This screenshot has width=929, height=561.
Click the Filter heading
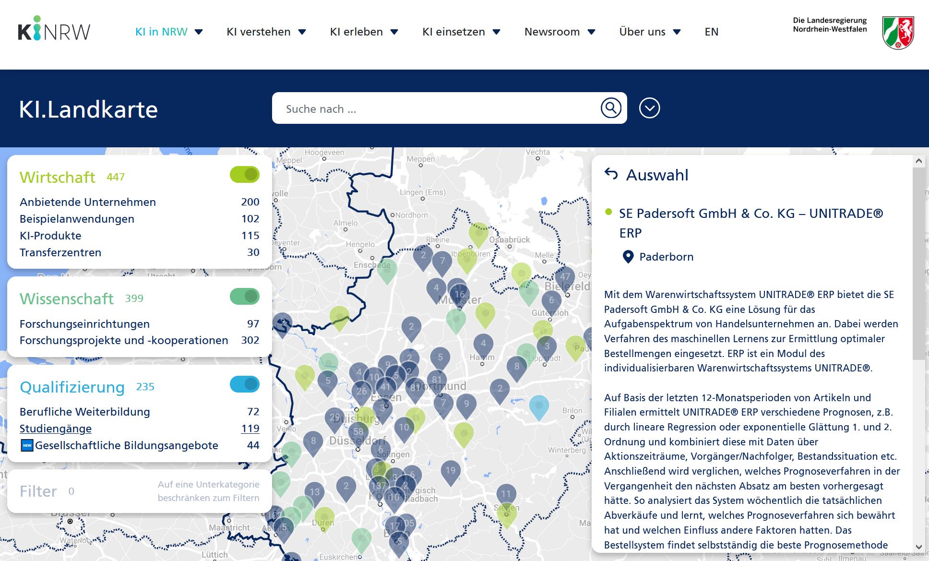pyautogui.click(x=38, y=491)
